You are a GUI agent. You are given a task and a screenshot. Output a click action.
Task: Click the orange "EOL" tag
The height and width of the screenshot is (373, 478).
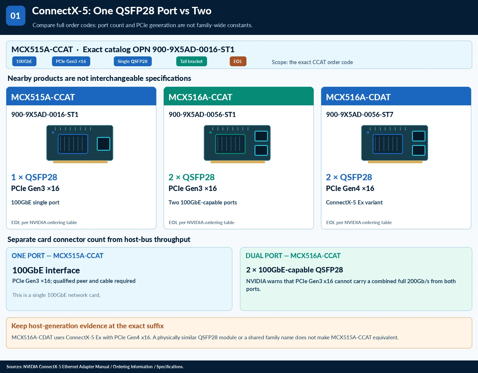[x=238, y=61]
